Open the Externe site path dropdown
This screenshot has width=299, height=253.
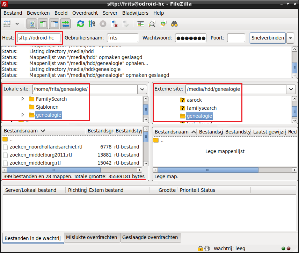(x=291, y=89)
